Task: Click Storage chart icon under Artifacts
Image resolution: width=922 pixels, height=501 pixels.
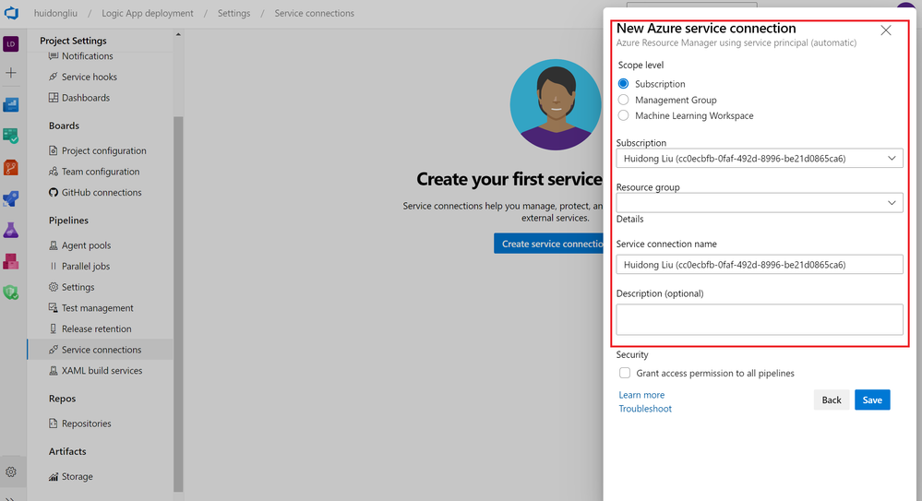Action: click(x=54, y=476)
